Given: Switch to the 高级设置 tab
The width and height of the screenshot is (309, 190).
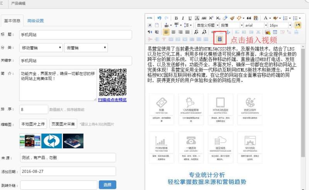Looking at the screenshot, I should pos(35,21).
